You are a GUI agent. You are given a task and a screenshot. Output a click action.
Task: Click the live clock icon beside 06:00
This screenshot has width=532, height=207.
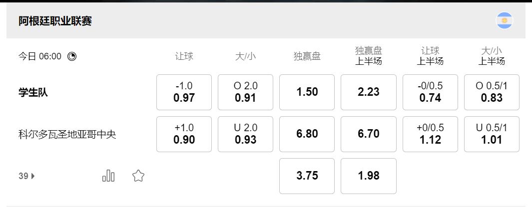(72, 56)
